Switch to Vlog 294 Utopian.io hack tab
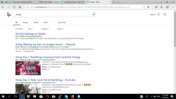This screenshot has height=99, width=176. tap(21, 2)
